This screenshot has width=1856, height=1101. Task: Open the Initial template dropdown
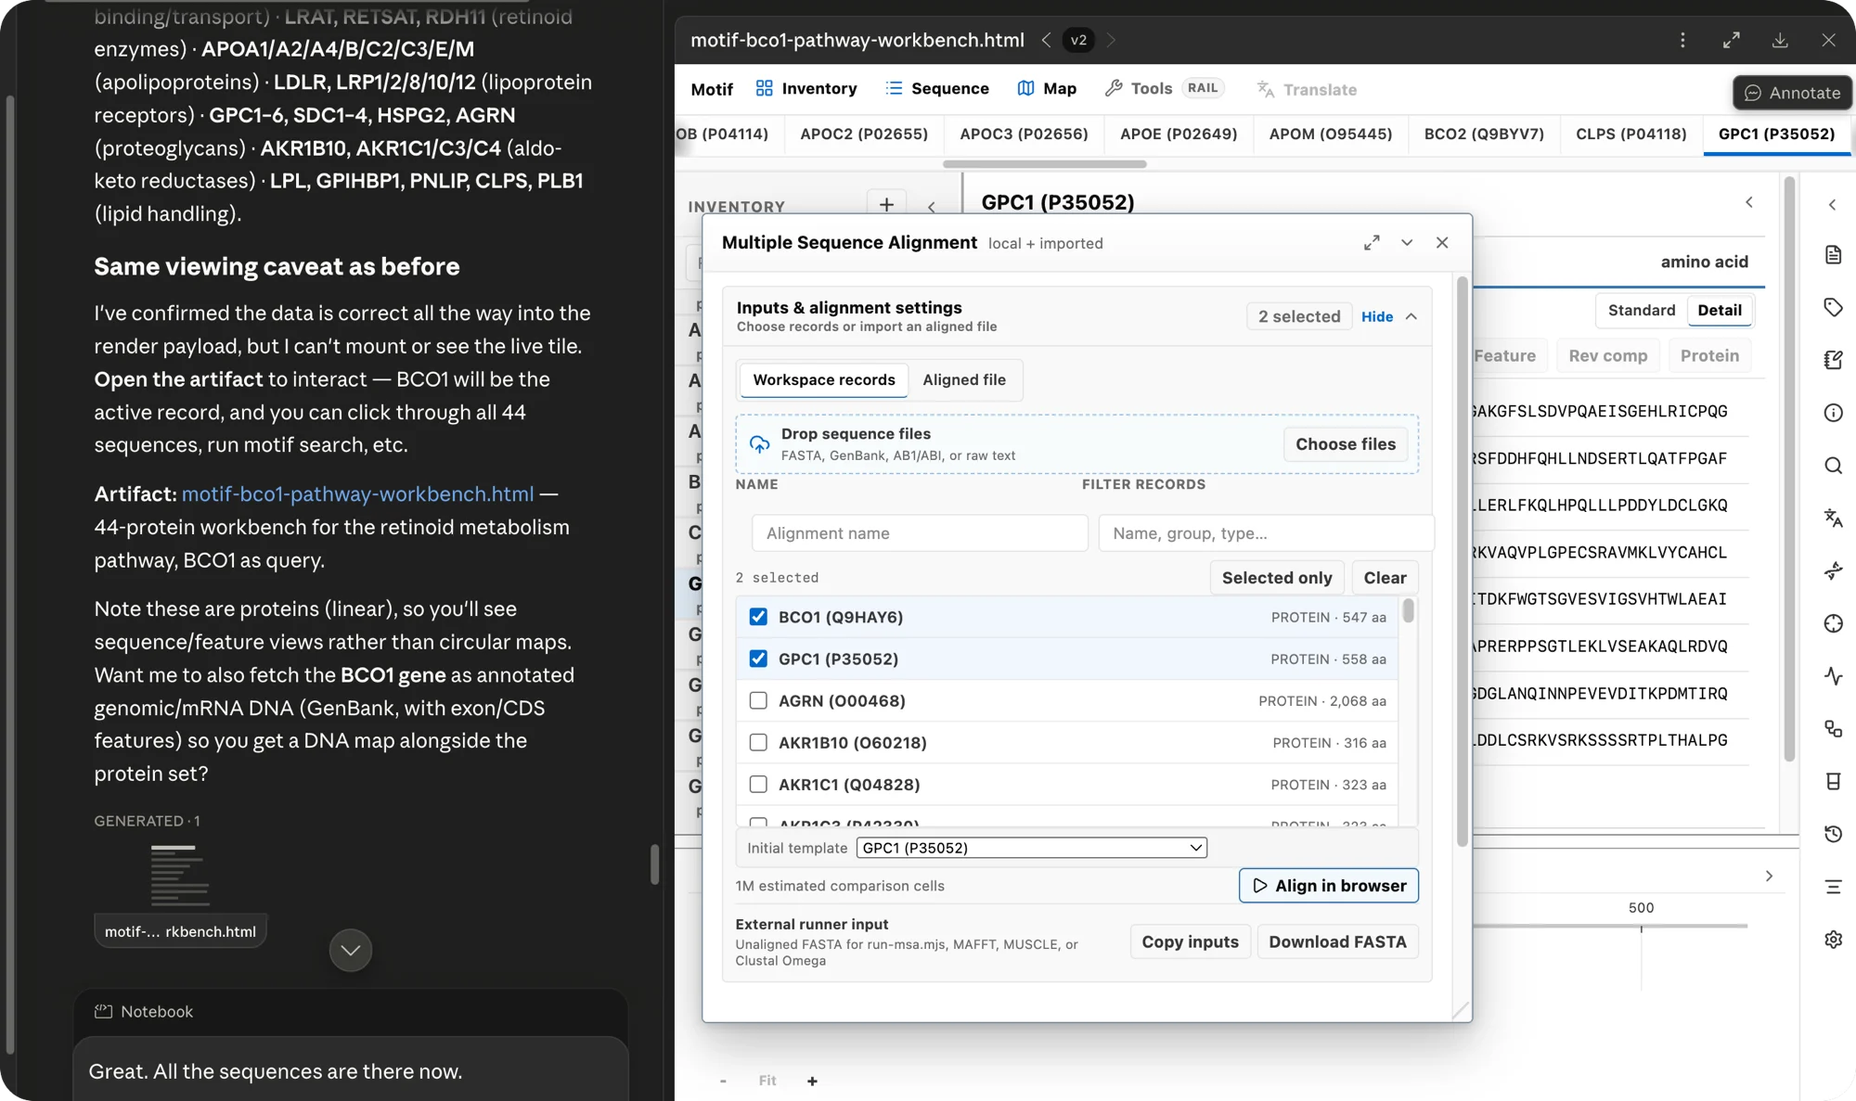pyautogui.click(x=1032, y=848)
